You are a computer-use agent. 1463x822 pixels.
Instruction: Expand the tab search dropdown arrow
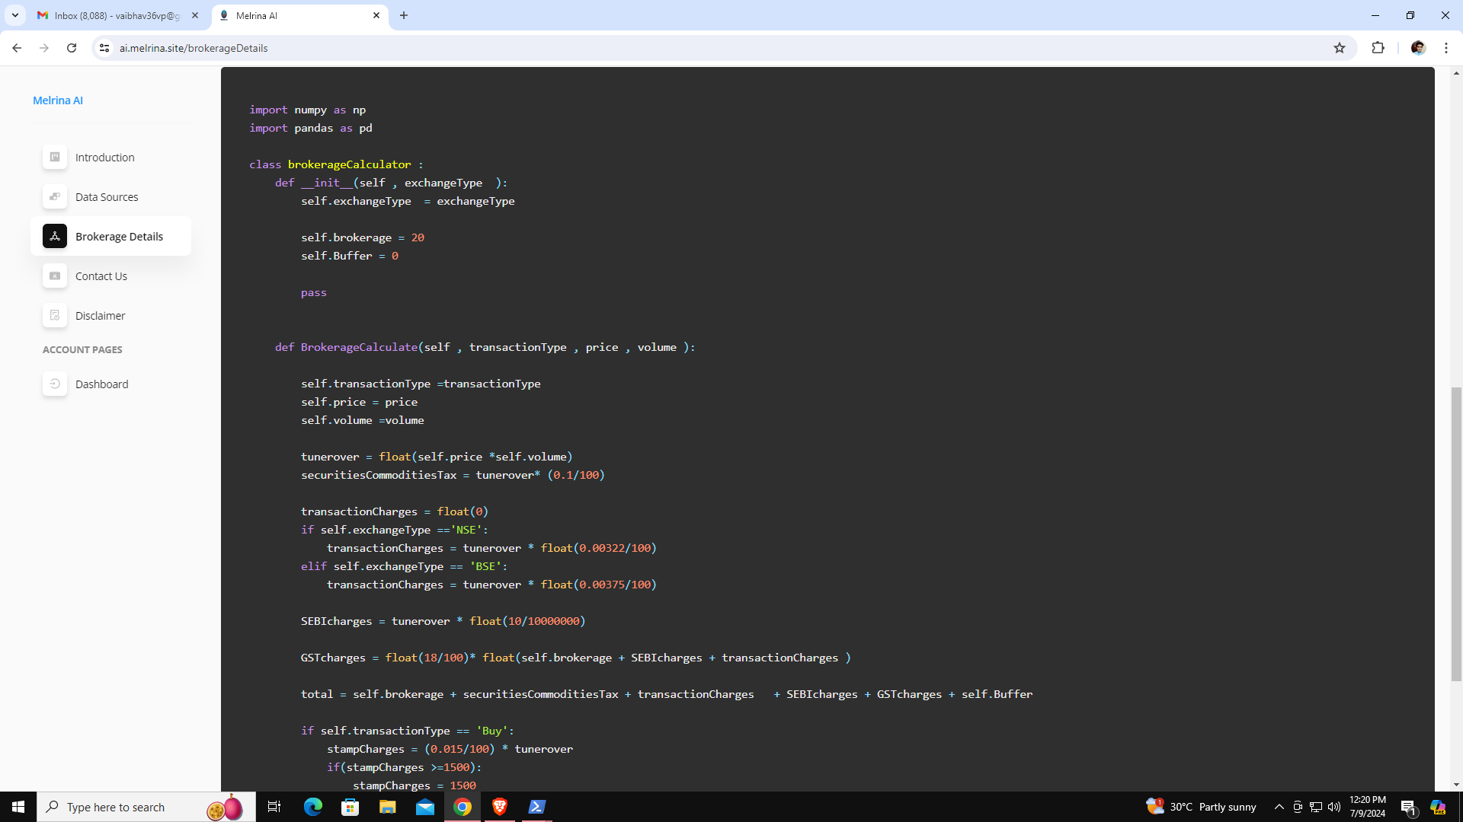click(x=14, y=15)
